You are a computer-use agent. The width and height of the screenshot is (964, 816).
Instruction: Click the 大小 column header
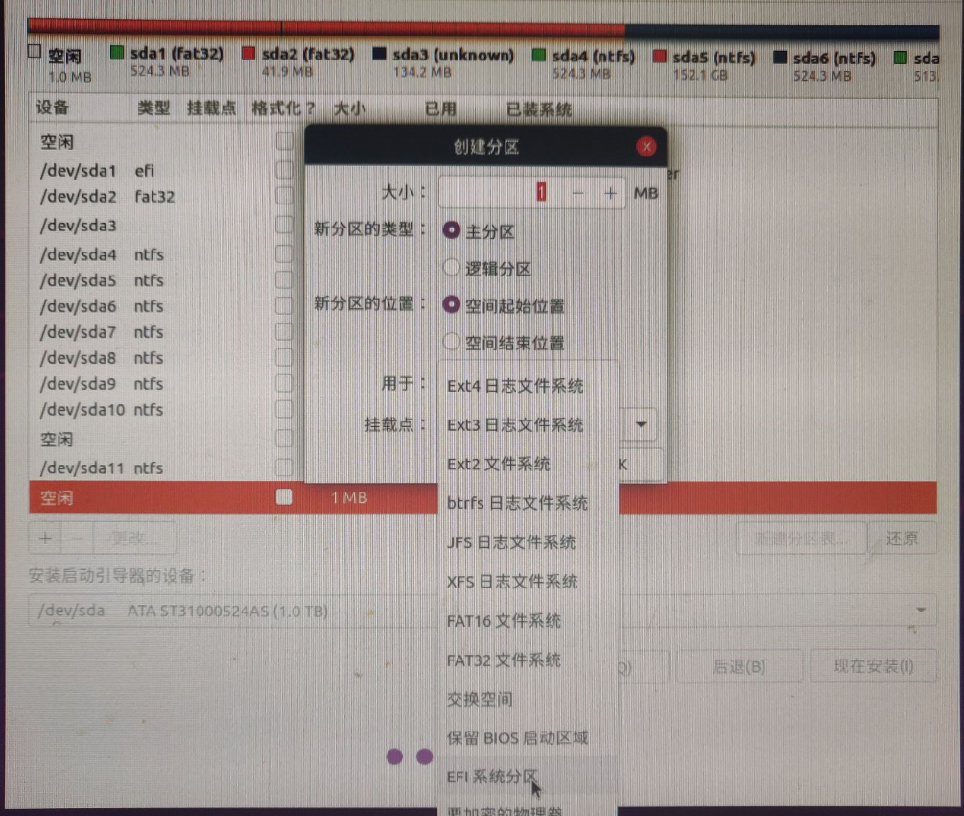[x=349, y=108]
